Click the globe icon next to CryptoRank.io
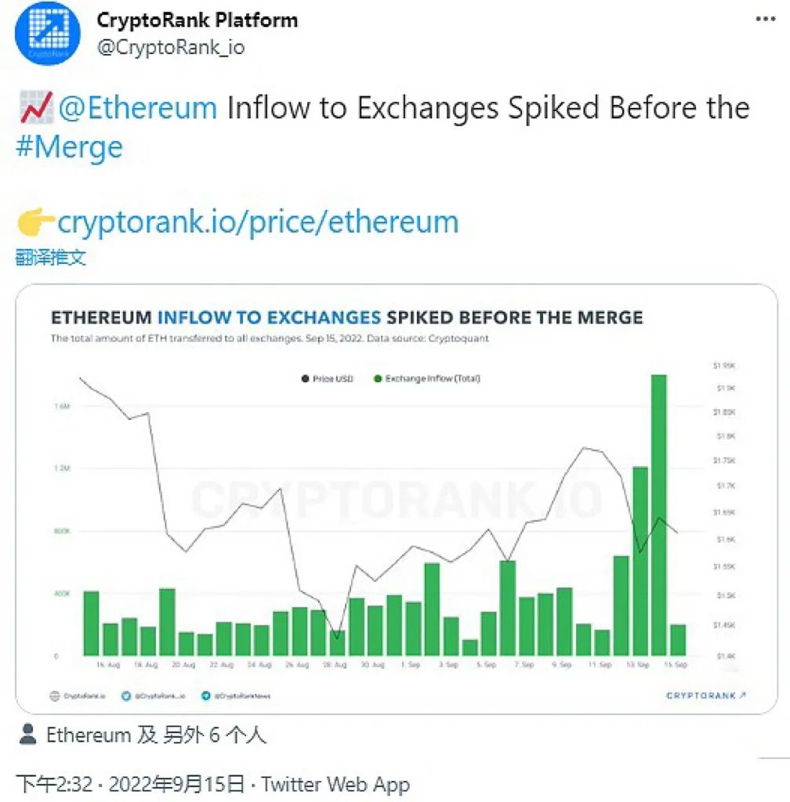The image size is (790, 802). click(53, 694)
